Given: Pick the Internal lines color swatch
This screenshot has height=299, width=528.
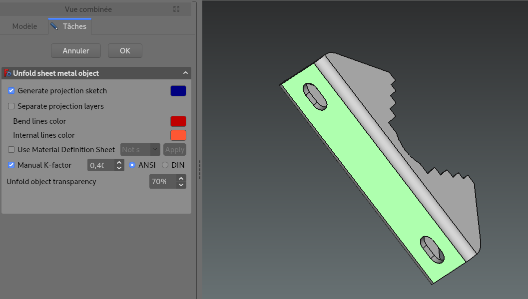Looking at the screenshot, I should pyautogui.click(x=178, y=135).
